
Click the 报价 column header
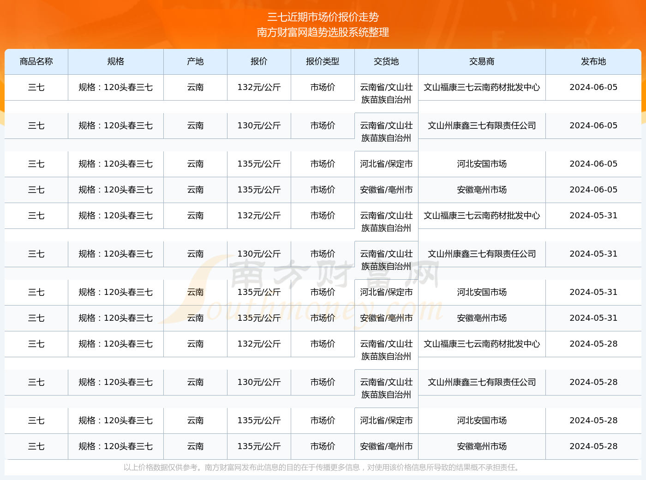259,61
